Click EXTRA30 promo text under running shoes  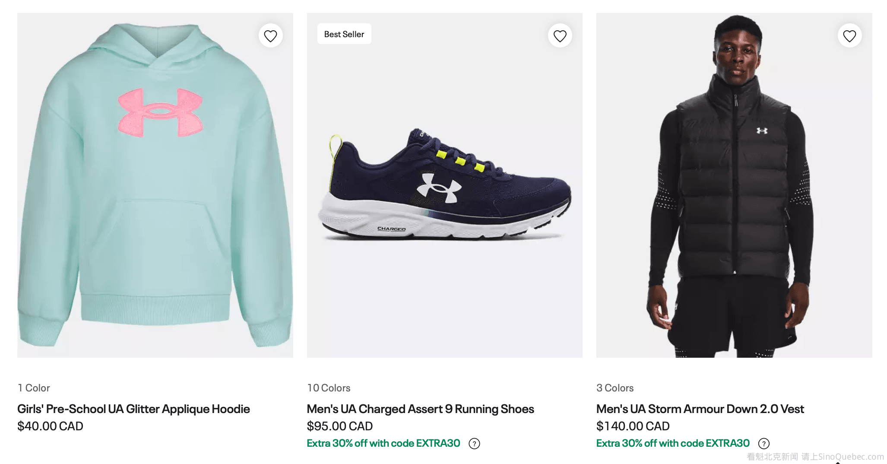coord(383,443)
